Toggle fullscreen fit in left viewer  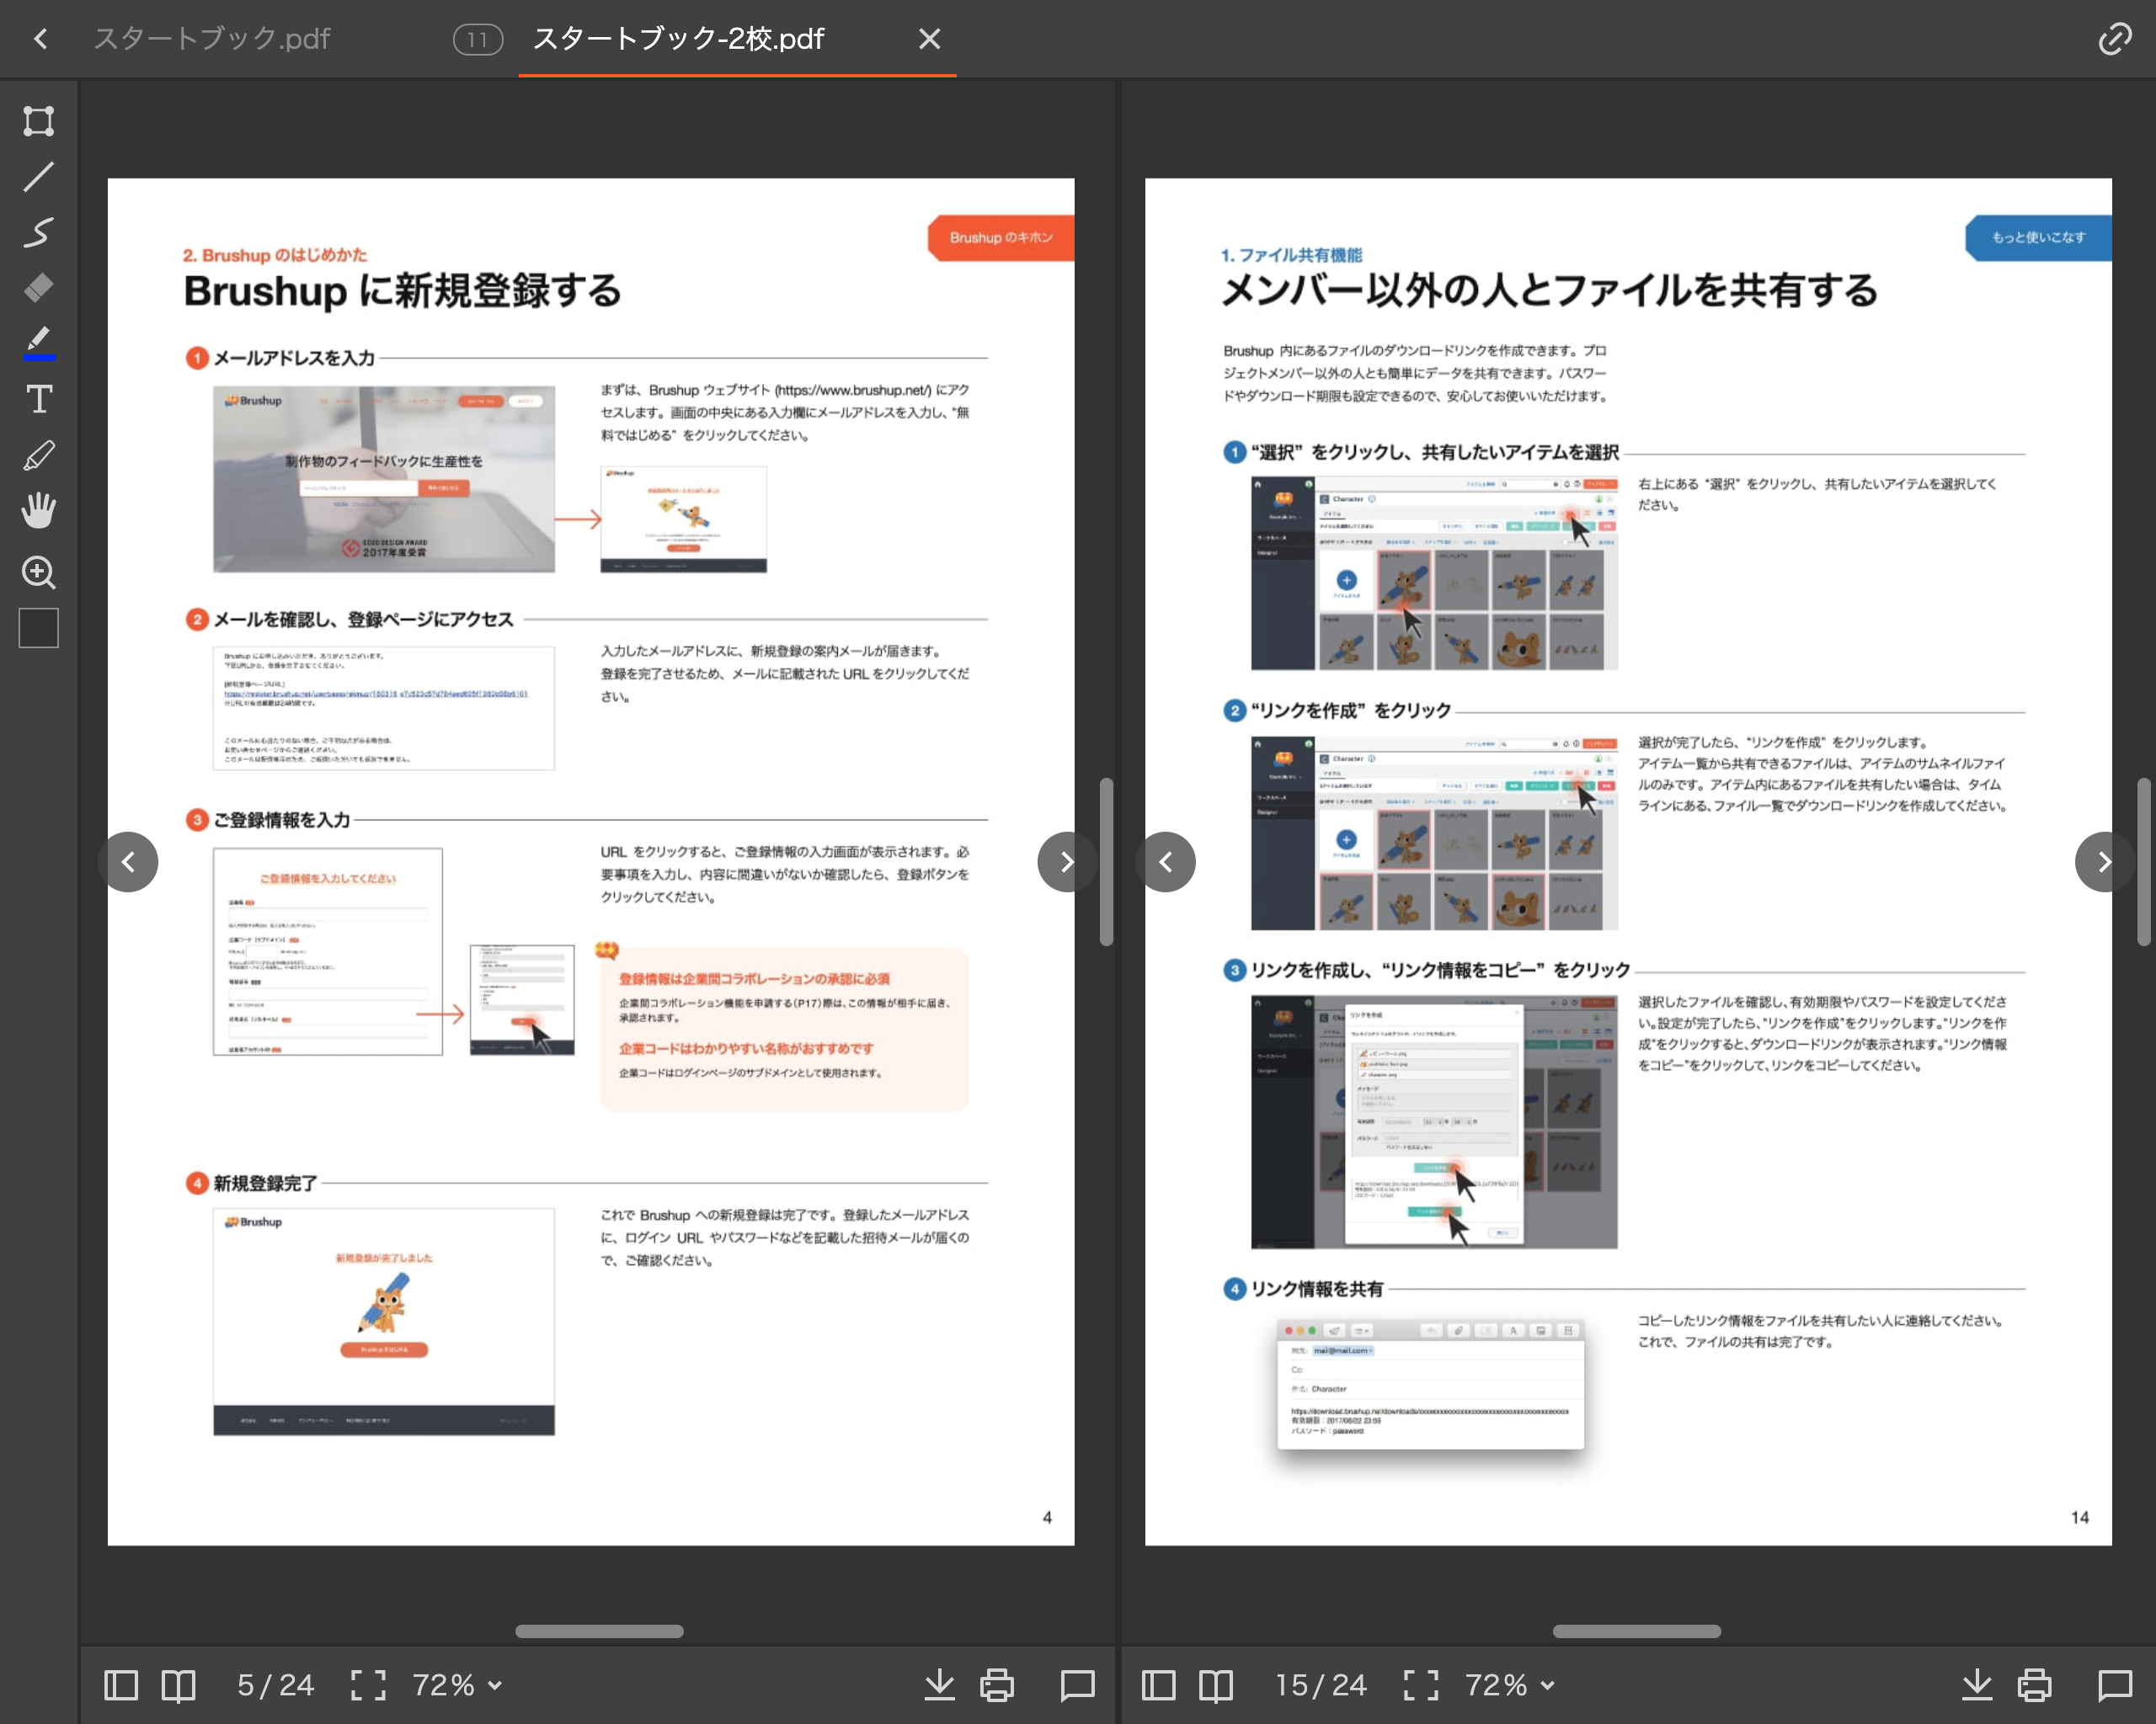click(x=368, y=1685)
